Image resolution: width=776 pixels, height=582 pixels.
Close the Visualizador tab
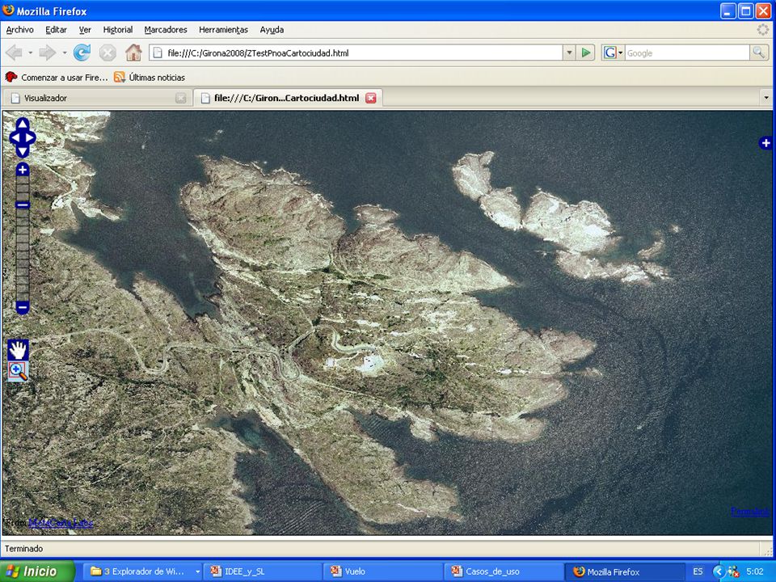(180, 98)
